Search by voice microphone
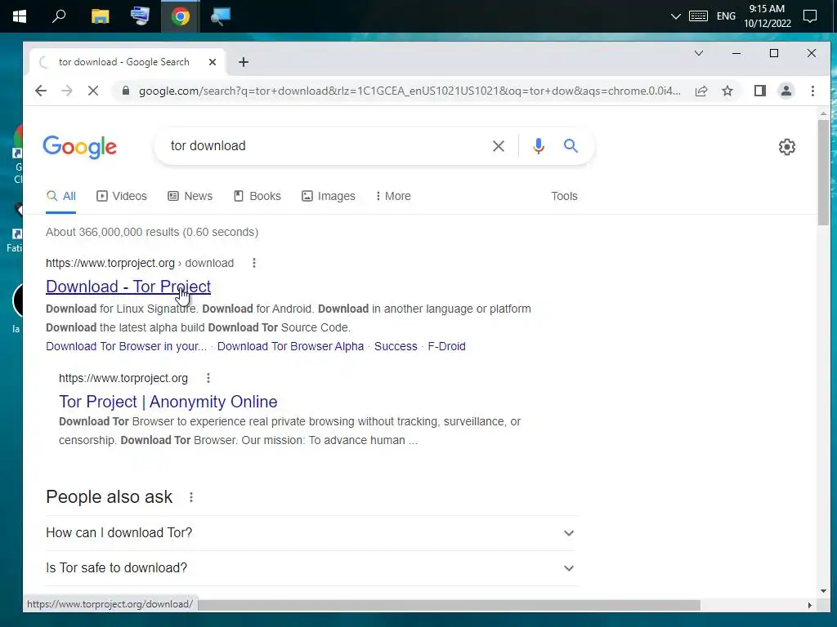This screenshot has width=837, height=627. tap(539, 146)
